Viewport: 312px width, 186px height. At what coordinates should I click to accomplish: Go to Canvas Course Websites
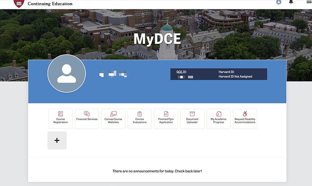tap(113, 118)
